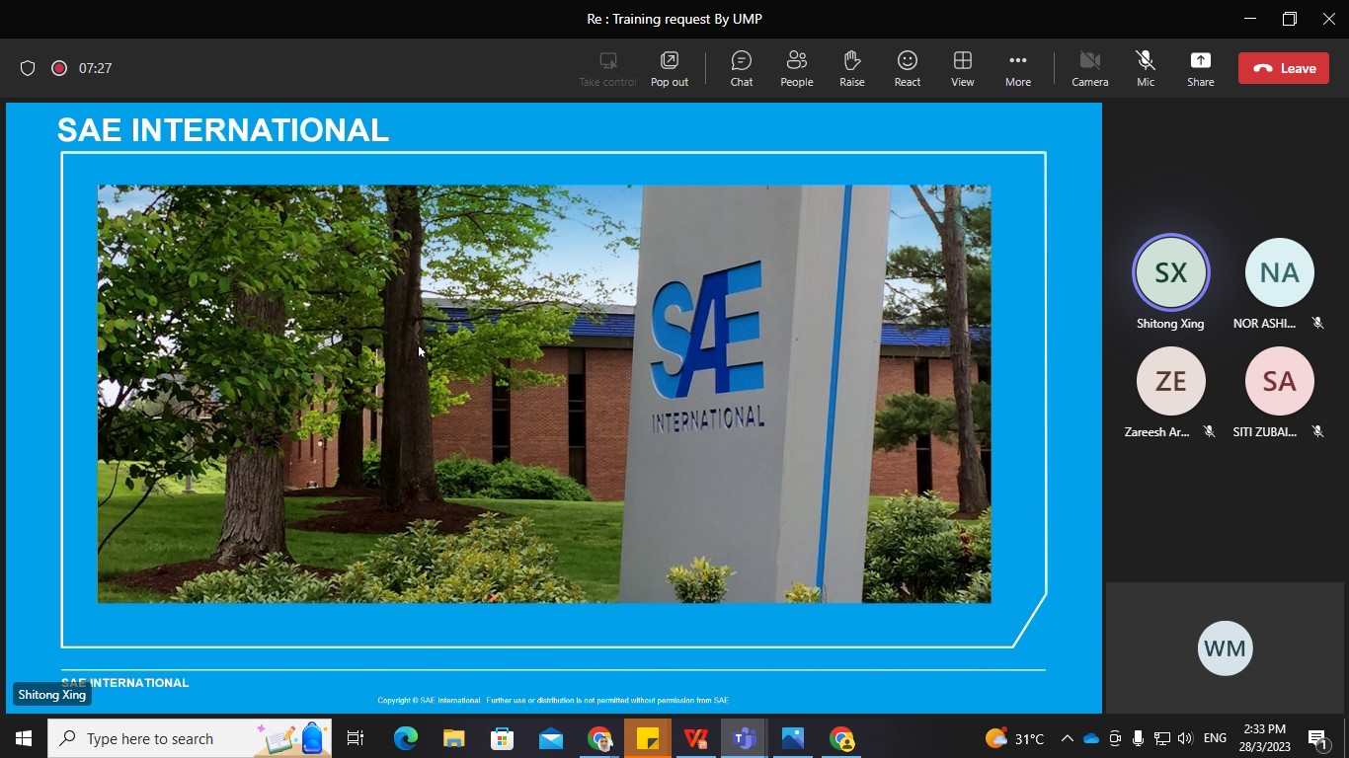Click the Type here to search box

click(190, 738)
